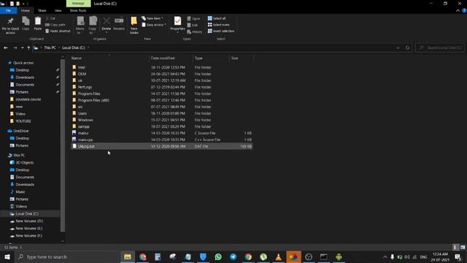This screenshot has width=467, height=263.
Task: Open Windows Start menu
Action: click(7, 256)
